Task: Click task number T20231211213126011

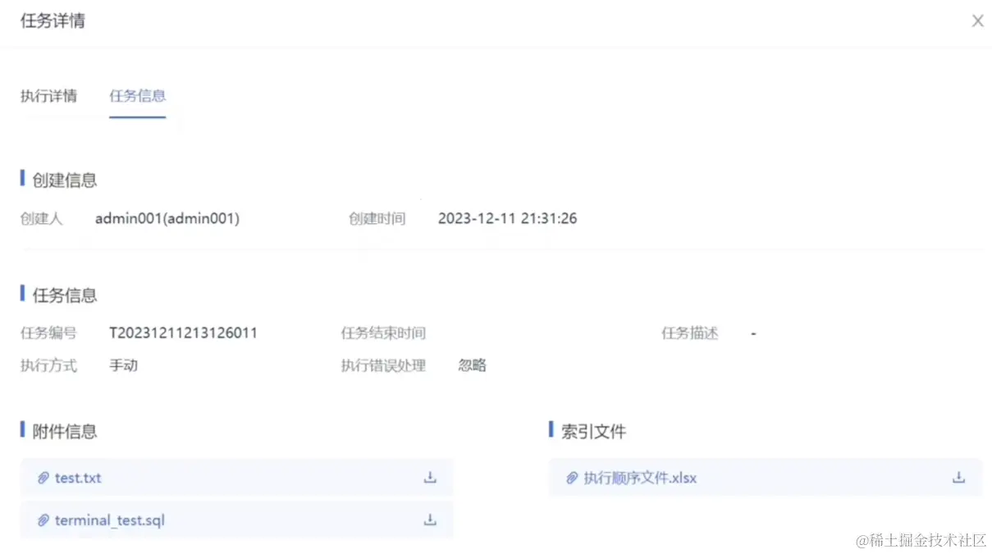Action: 184,333
